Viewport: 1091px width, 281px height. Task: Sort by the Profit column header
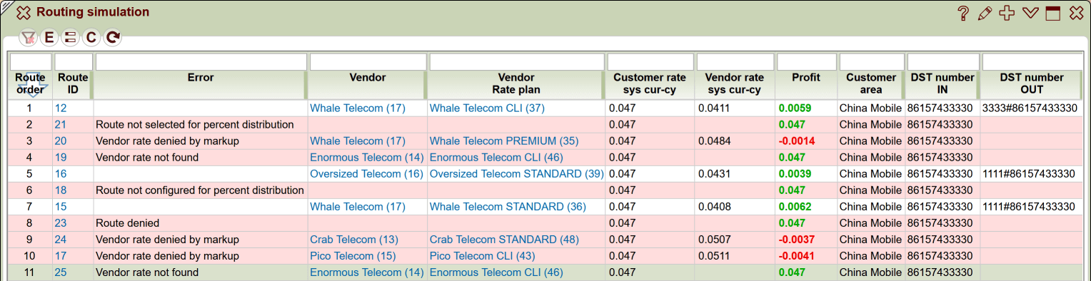pos(806,78)
